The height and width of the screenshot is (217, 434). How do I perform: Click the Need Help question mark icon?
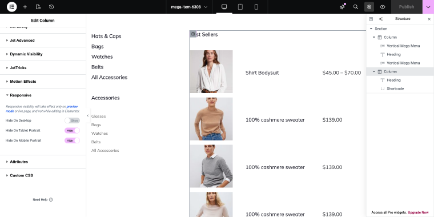[x=51, y=199]
